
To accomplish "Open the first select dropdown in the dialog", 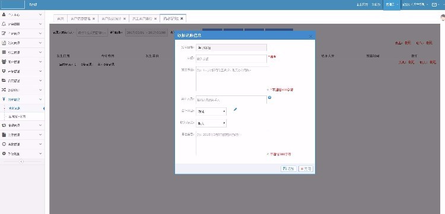I will (211, 111).
